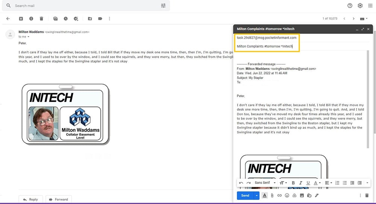Snooze the email with the clock icon
Screen dimensions: 376x204
pos(66,18)
